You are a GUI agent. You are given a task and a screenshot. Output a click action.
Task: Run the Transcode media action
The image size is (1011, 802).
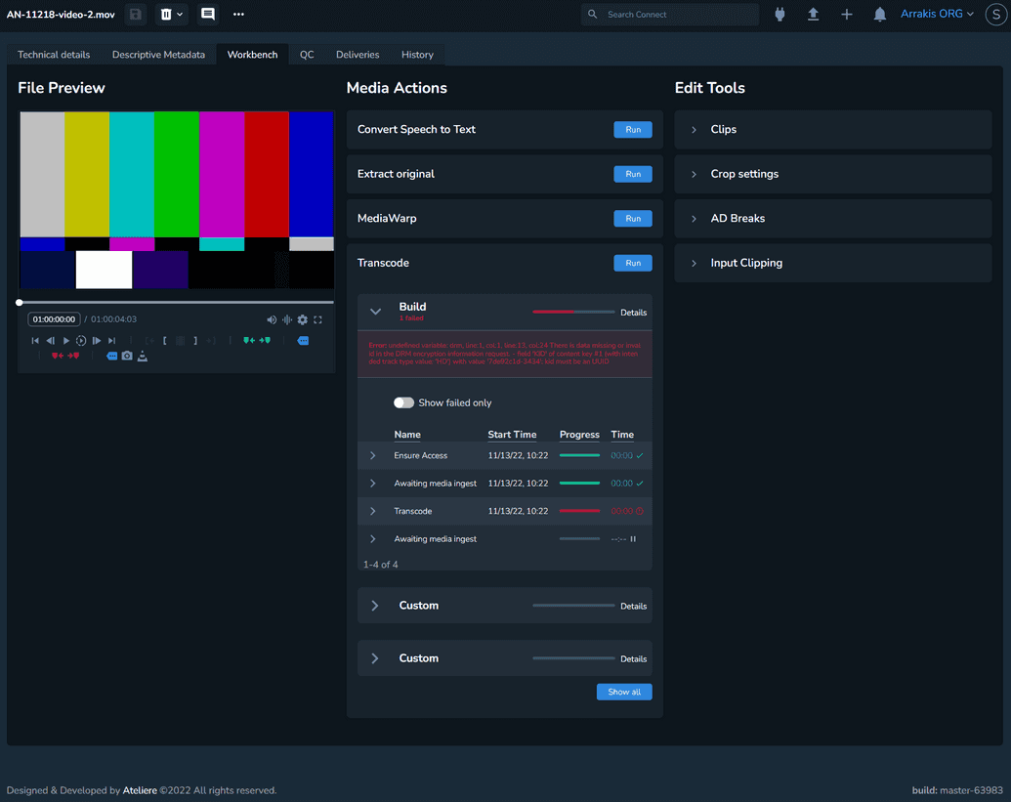point(633,263)
